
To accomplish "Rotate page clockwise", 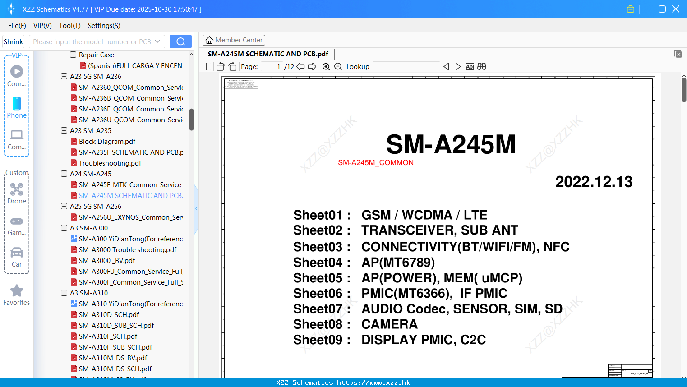I will [x=232, y=66].
